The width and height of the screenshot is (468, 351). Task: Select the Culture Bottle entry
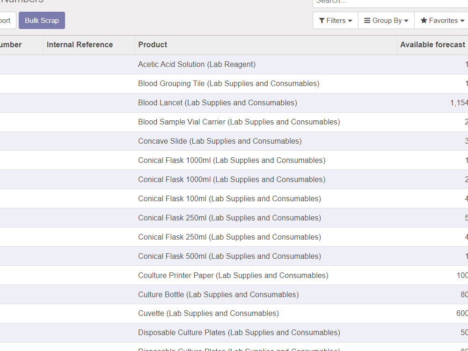[x=218, y=294]
